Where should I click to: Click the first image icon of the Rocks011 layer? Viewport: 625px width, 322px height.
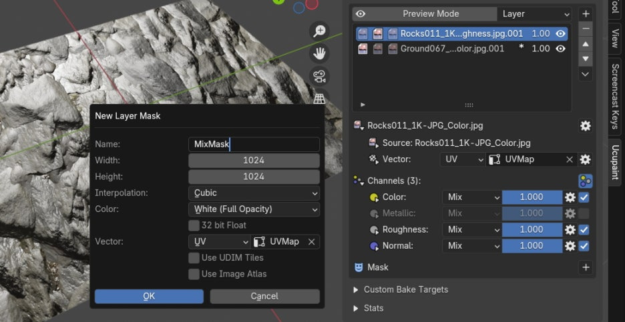tap(363, 34)
